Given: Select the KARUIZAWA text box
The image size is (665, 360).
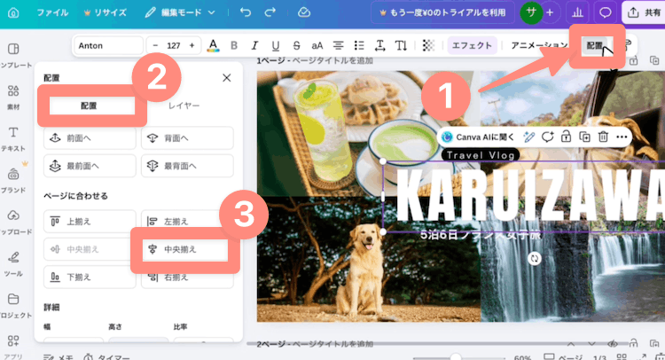Looking at the screenshot, I should [524, 196].
